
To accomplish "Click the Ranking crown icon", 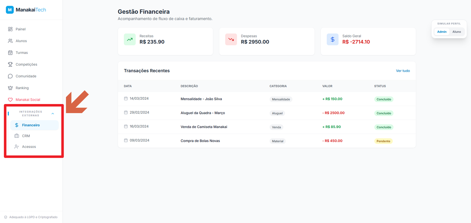I will [10, 88].
